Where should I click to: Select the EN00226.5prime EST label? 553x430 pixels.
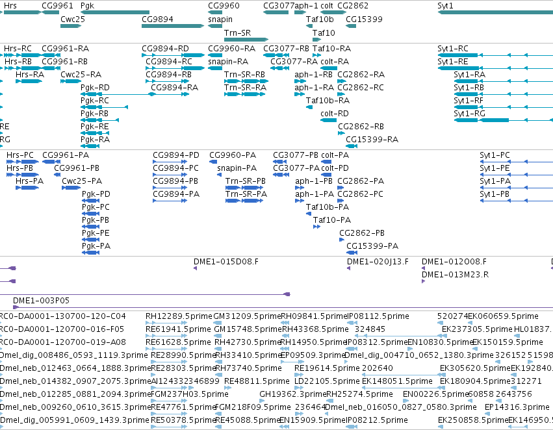(435, 394)
